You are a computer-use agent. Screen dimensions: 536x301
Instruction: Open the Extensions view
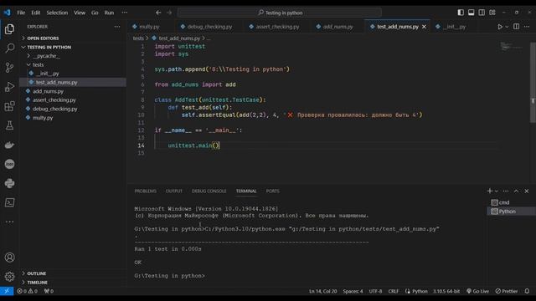[x=9, y=106]
